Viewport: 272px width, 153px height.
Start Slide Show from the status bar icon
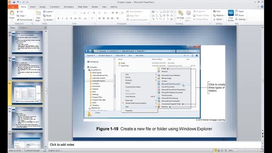tap(226, 150)
